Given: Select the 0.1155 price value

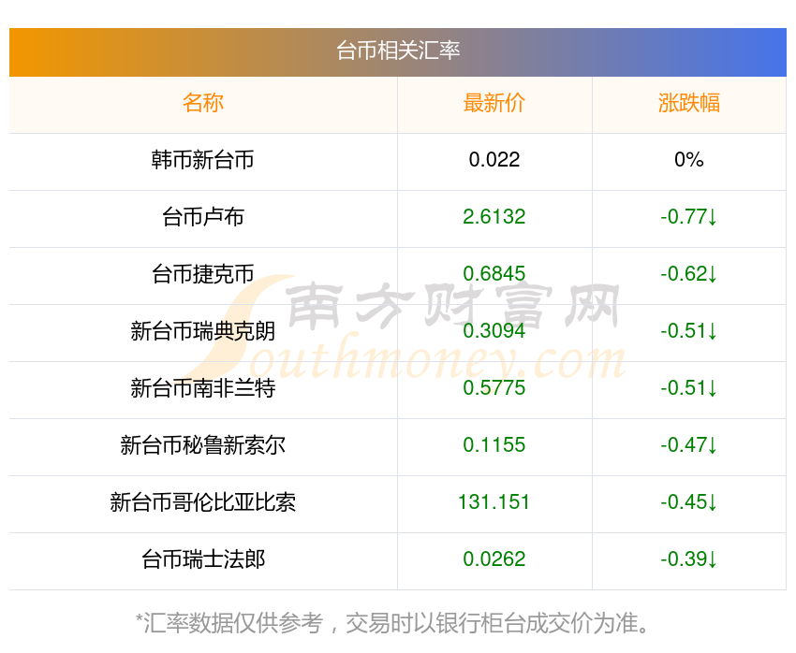Looking at the screenshot, I should (494, 445).
